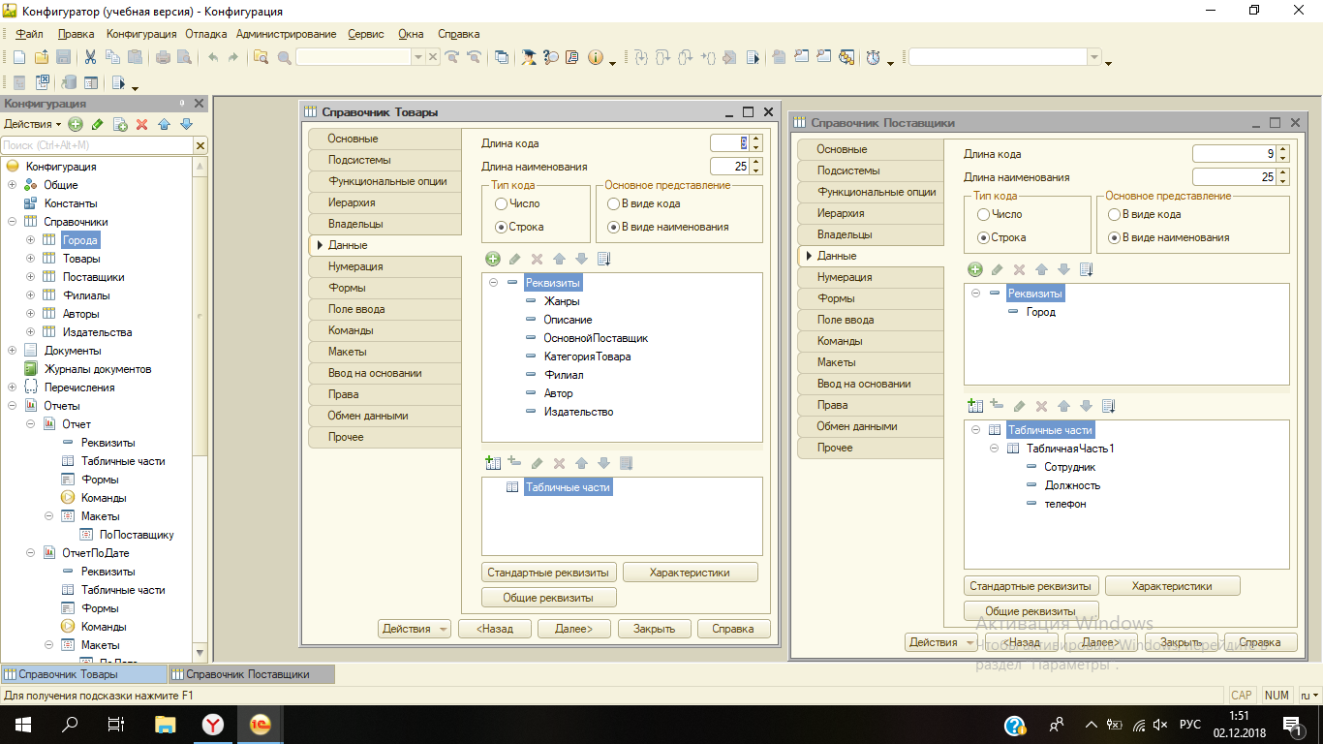Click the green add icon in Конфигурация panel toolbar
Image resolution: width=1323 pixels, height=744 pixels.
point(76,124)
